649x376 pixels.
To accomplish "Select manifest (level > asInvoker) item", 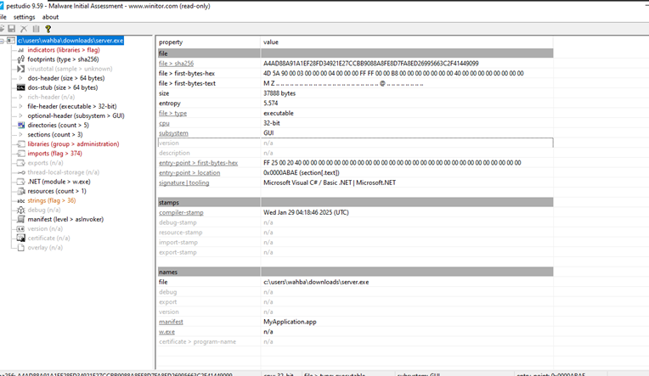I will (65, 219).
